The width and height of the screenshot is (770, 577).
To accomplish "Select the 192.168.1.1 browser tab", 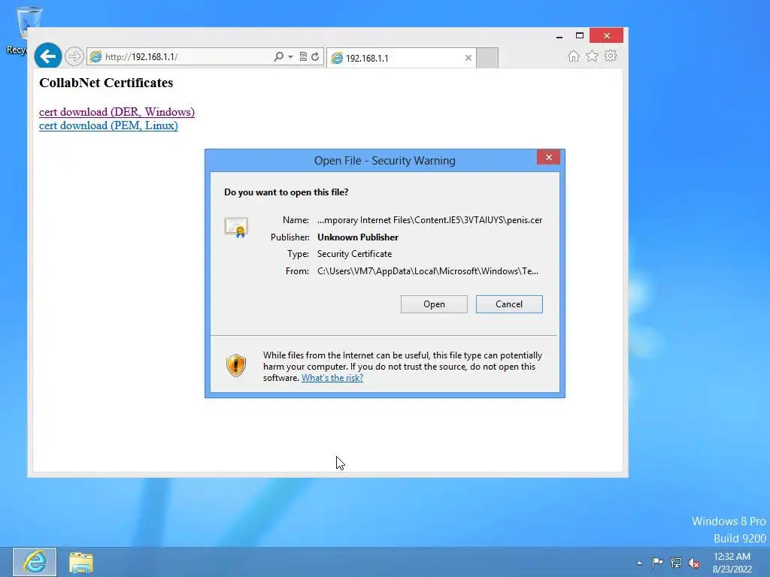I will [x=401, y=58].
